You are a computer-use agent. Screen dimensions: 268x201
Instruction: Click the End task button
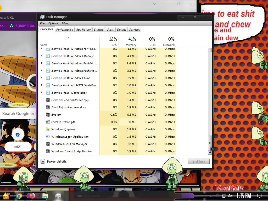(x=199, y=161)
